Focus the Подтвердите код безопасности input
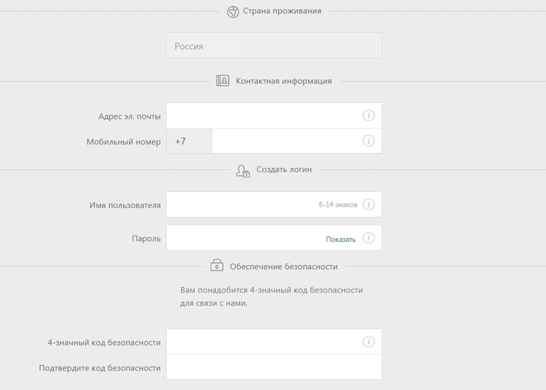Screen dimensions: 546x390 coord(274,367)
